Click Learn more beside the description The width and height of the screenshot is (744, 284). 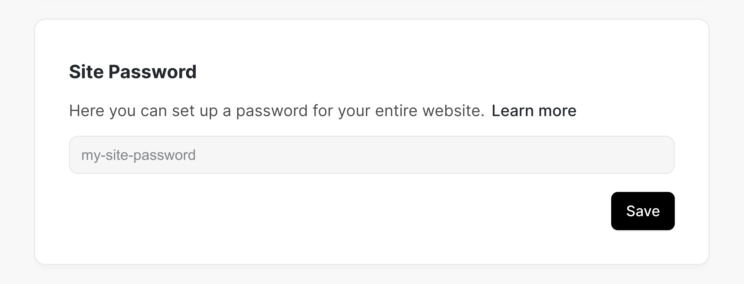[x=534, y=111]
